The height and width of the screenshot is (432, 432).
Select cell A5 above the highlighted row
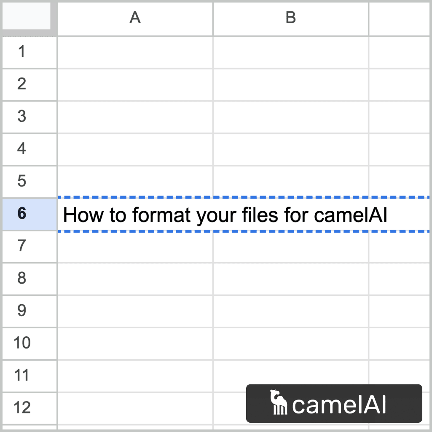[135, 181]
